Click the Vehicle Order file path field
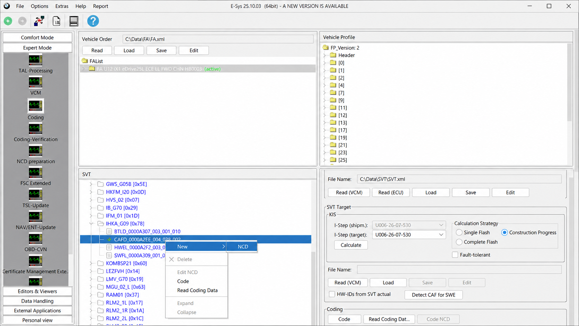Image resolution: width=579 pixels, height=326 pixels. tap(218, 39)
